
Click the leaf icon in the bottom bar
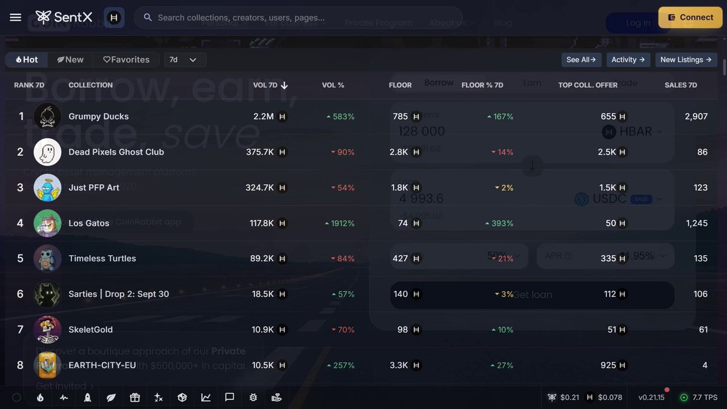point(111,397)
